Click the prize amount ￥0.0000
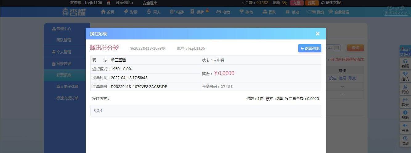 [x=224, y=73]
